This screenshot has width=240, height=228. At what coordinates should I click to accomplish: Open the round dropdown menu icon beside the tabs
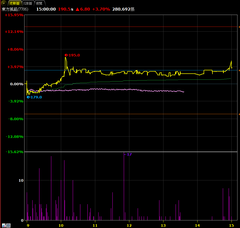(4, 3)
